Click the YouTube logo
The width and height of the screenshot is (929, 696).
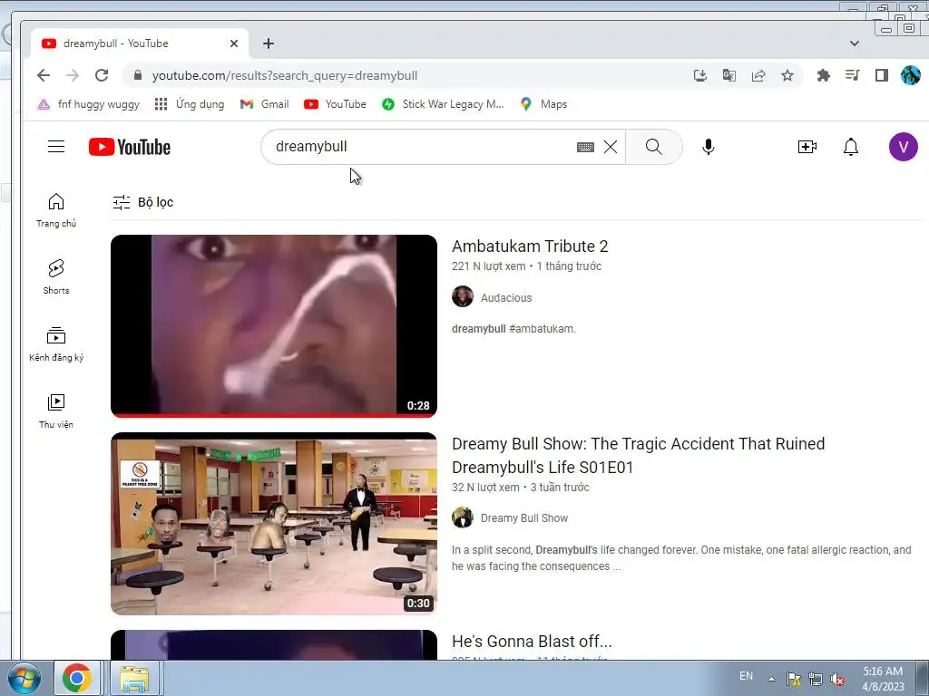click(129, 147)
